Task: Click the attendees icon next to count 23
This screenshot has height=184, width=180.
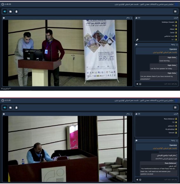Action: [x=137, y=18]
